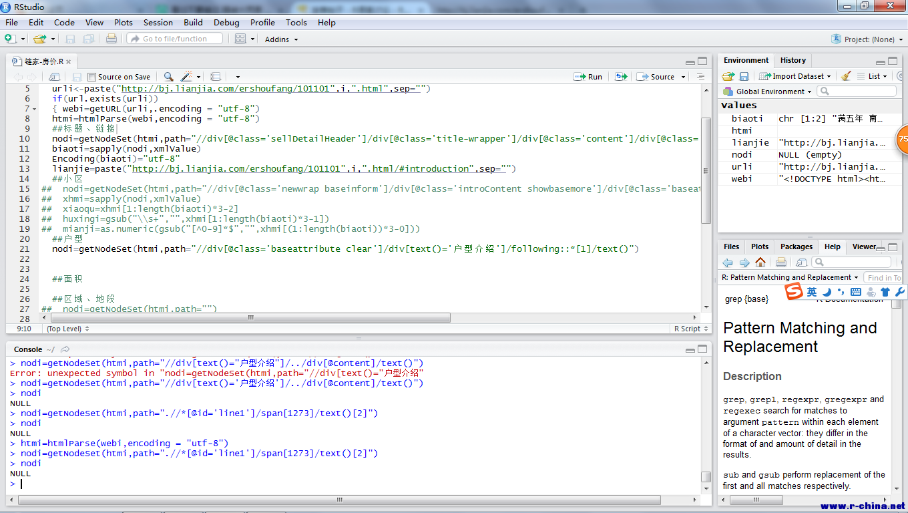Open the Source button dropdown arrow
This screenshot has width=908, height=513.
pos(684,77)
